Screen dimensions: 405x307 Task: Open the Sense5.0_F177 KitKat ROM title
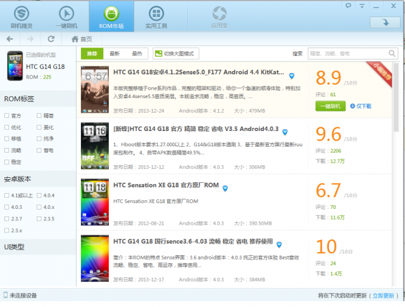pos(198,72)
